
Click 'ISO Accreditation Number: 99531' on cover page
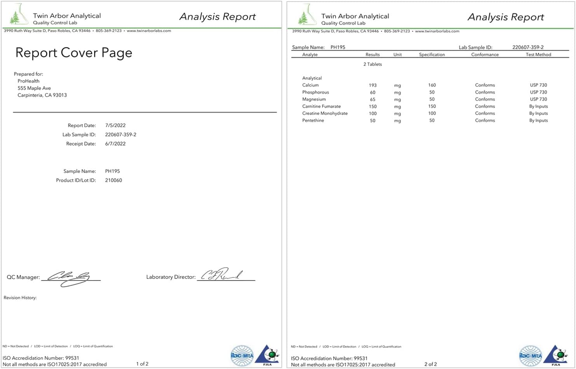(41, 358)
